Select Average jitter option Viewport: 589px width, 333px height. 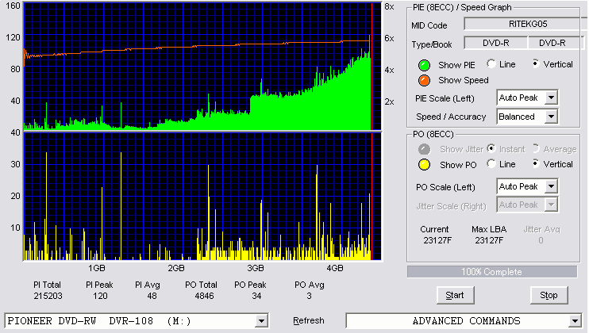535,148
